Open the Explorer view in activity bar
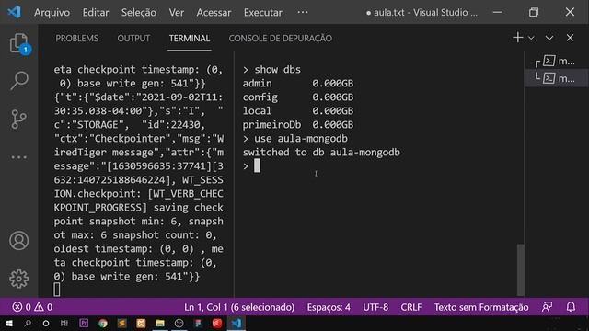589x331 pixels. pyautogui.click(x=18, y=43)
